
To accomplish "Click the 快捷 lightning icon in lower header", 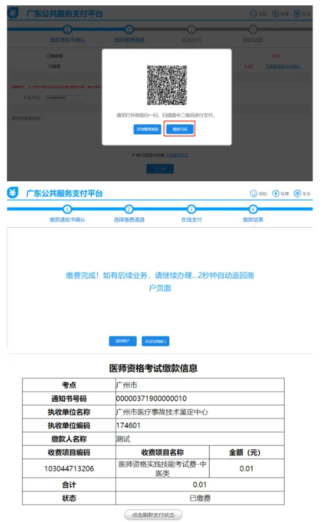I will 275,193.
